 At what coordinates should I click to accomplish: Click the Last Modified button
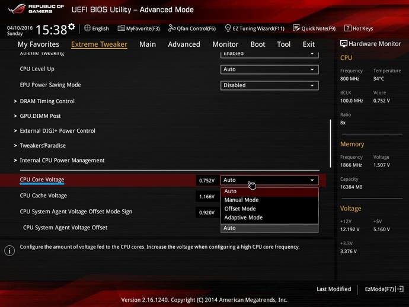click(x=334, y=289)
